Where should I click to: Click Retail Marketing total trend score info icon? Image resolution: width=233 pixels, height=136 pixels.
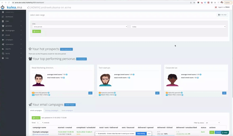pyautogui.click(x=64, y=78)
